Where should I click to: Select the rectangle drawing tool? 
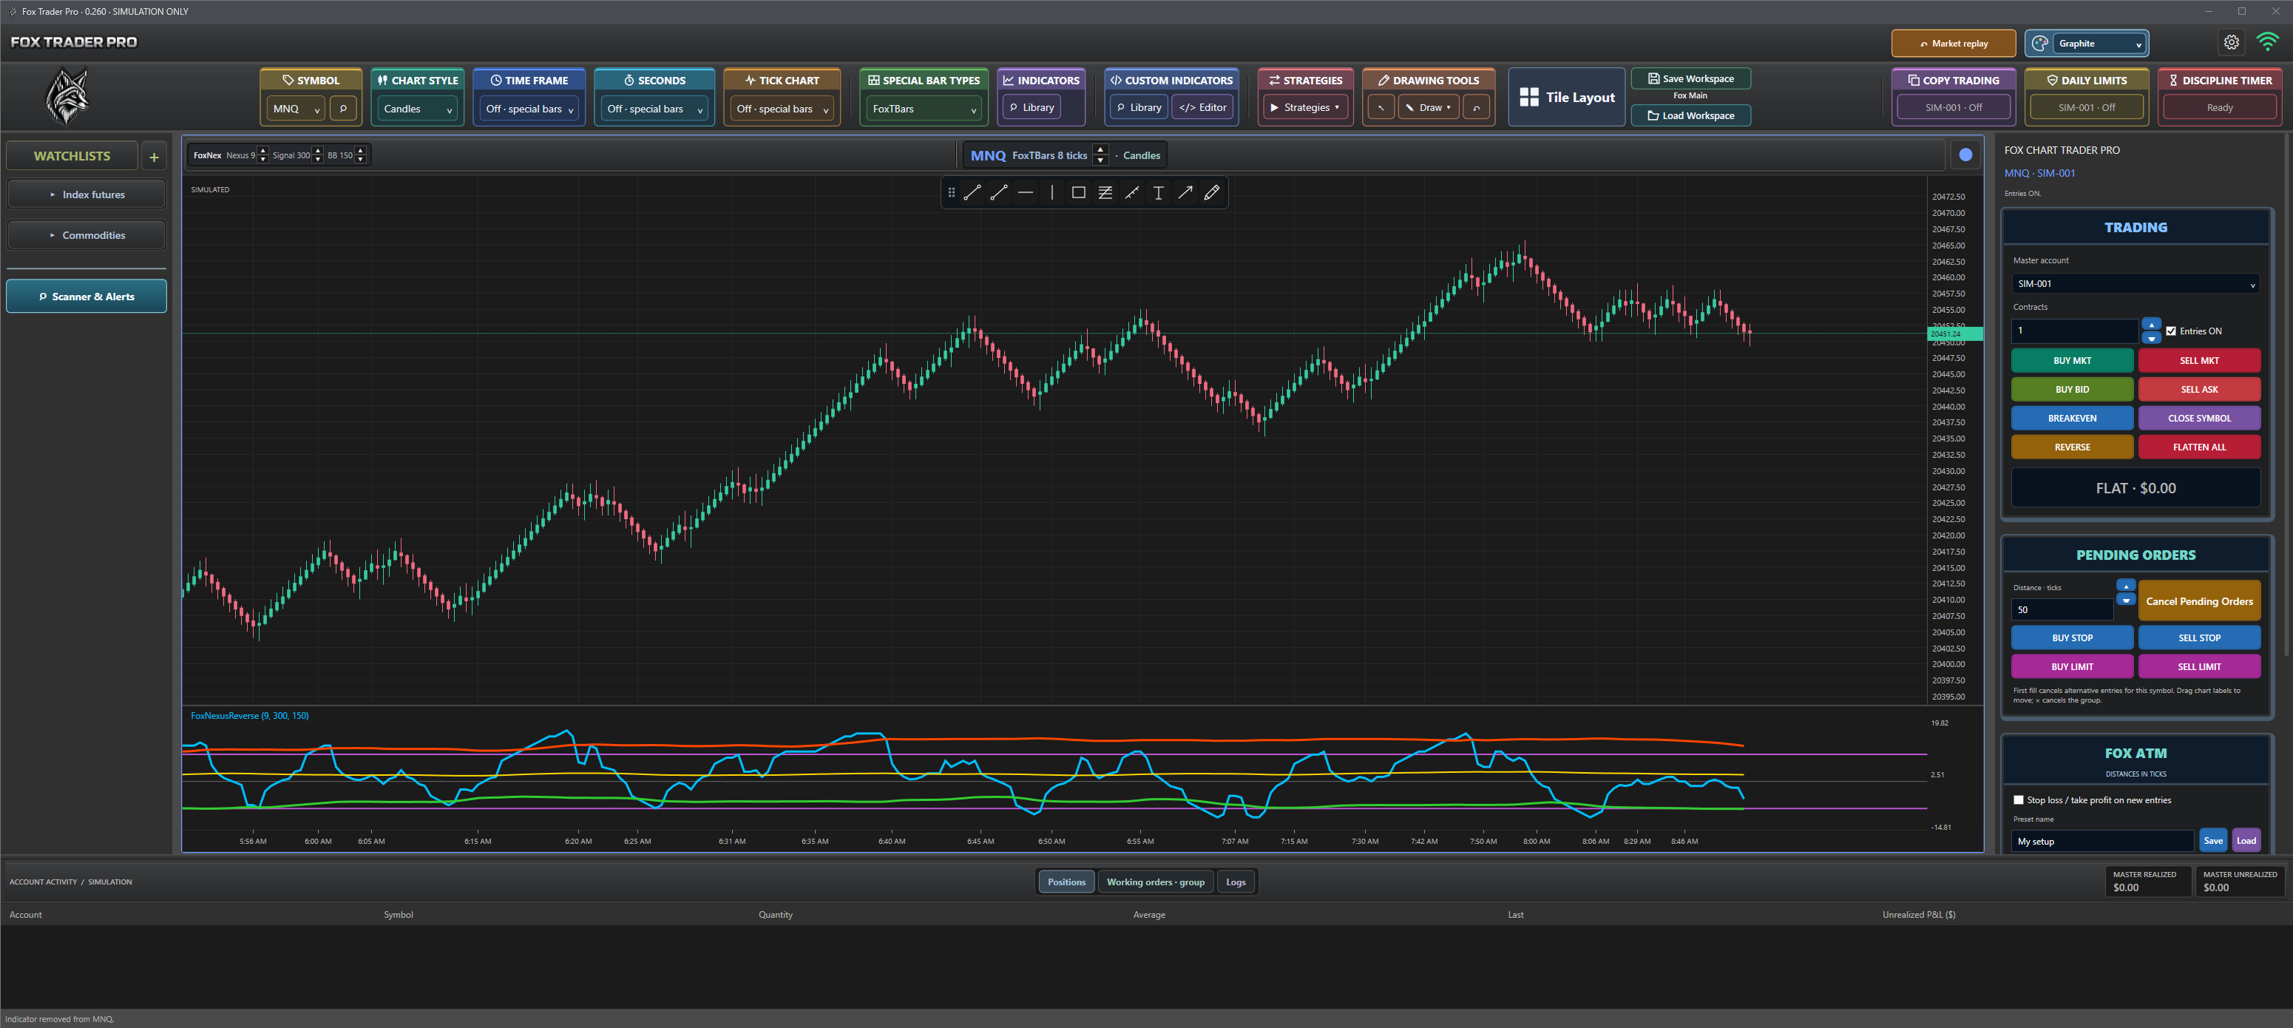(1078, 192)
